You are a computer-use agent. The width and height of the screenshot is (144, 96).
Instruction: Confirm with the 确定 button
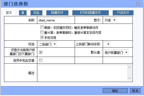pos(115,91)
